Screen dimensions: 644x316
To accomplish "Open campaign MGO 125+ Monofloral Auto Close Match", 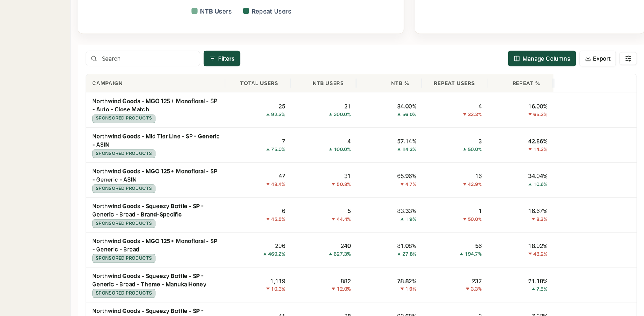I will 155,105.
